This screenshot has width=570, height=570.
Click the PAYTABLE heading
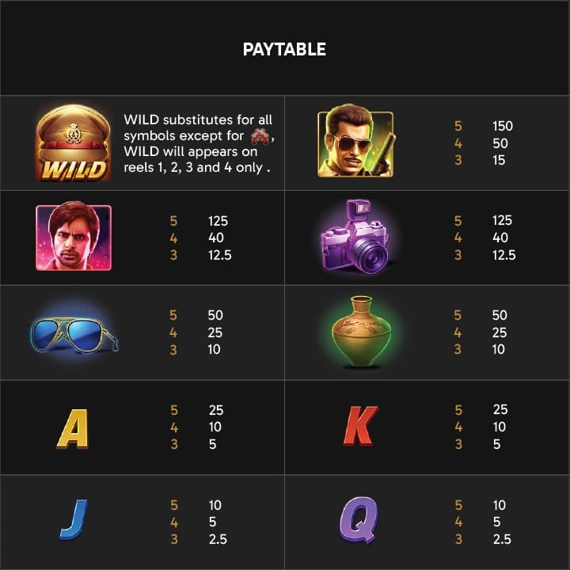tap(284, 49)
